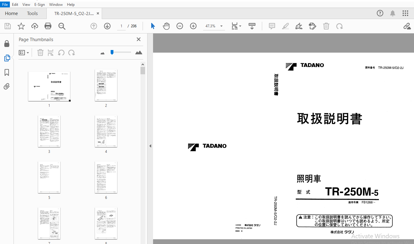Open the Bookmarks panel icon
This screenshot has height=244, width=414.
click(x=7, y=72)
